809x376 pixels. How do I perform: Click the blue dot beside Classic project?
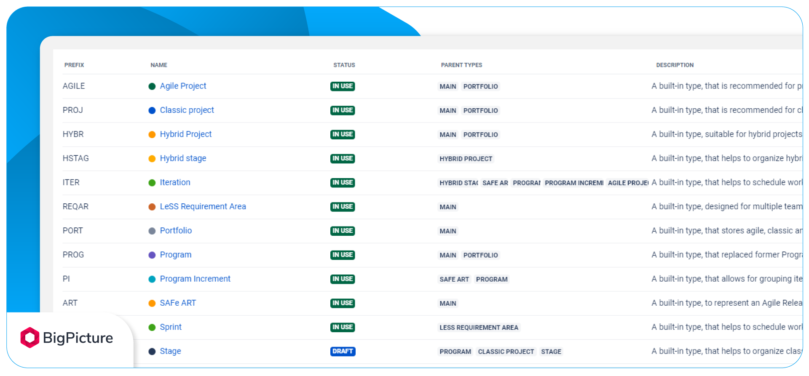[x=152, y=110]
